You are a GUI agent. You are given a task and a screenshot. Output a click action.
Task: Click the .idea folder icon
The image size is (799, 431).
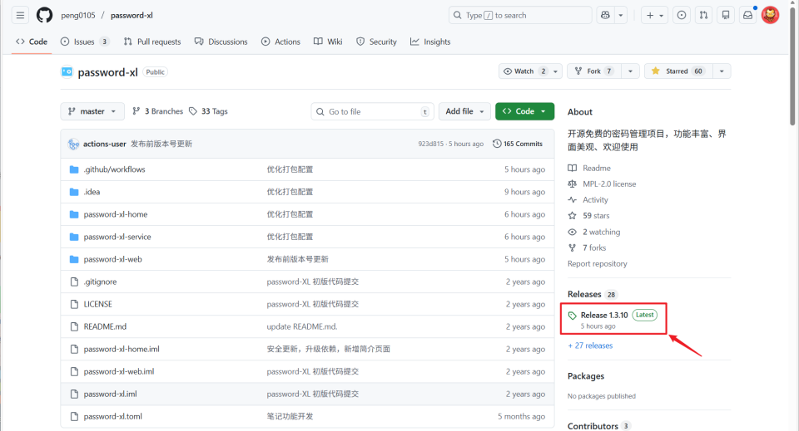[74, 192]
